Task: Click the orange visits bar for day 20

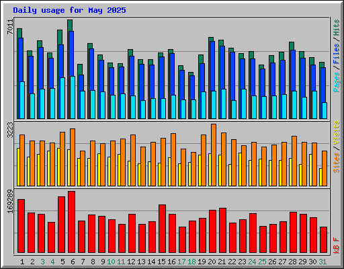Action: click(x=214, y=155)
